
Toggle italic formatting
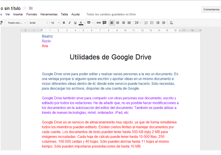[69, 23]
